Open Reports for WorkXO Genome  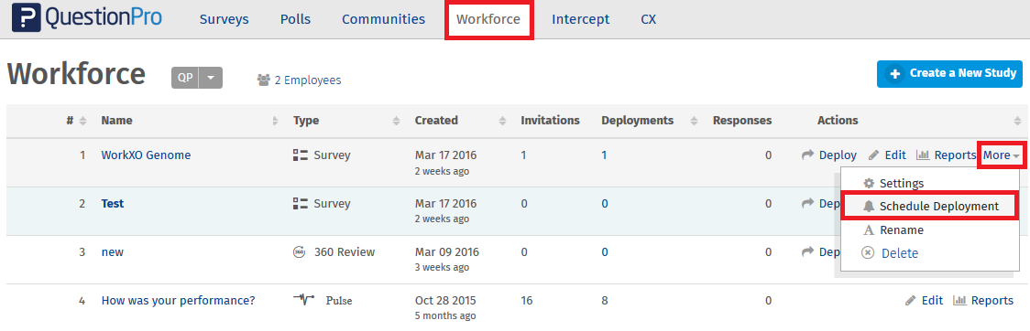pyautogui.click(x=955, y=155)
